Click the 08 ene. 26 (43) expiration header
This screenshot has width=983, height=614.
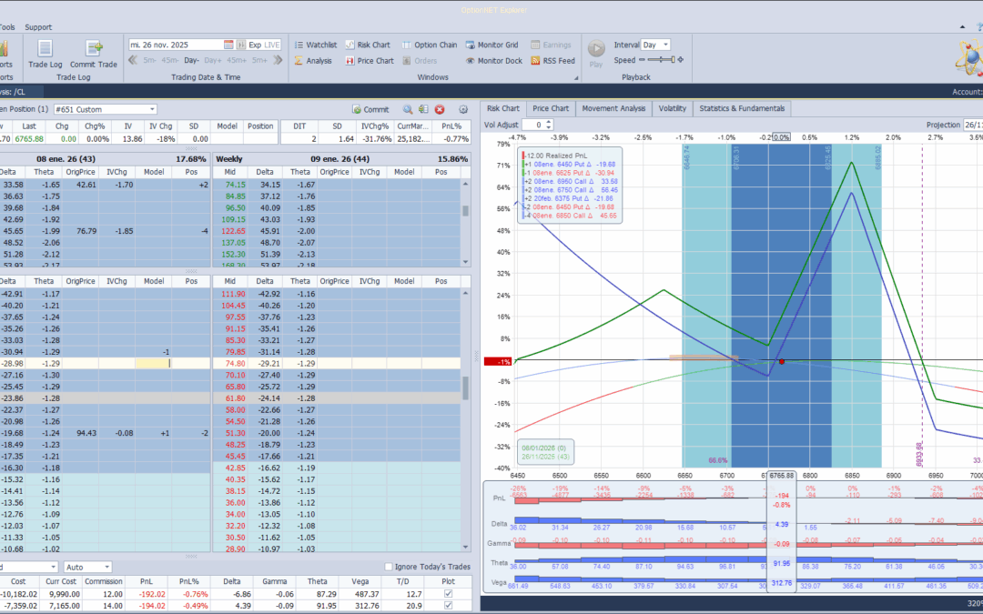pyautogui.click(x=66, y=159)
